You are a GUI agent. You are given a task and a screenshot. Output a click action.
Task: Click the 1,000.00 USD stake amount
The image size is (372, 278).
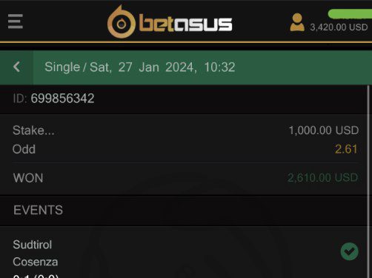point(324,130)
